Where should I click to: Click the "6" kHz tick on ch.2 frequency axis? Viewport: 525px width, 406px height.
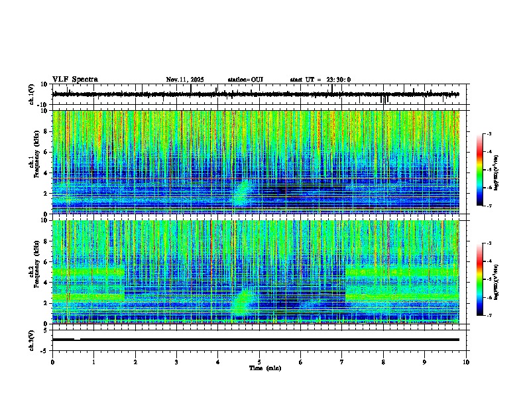click(46, 262)
